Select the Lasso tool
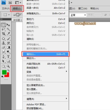 click(x=4, y=29)
